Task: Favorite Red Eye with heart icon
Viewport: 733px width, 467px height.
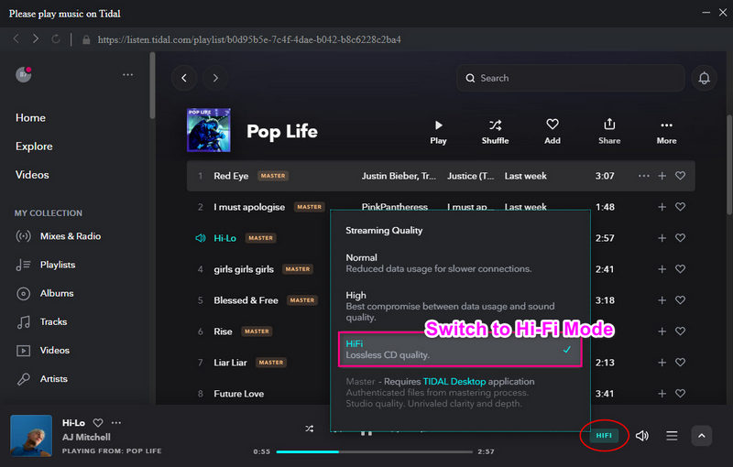Action: pos(680,176)
